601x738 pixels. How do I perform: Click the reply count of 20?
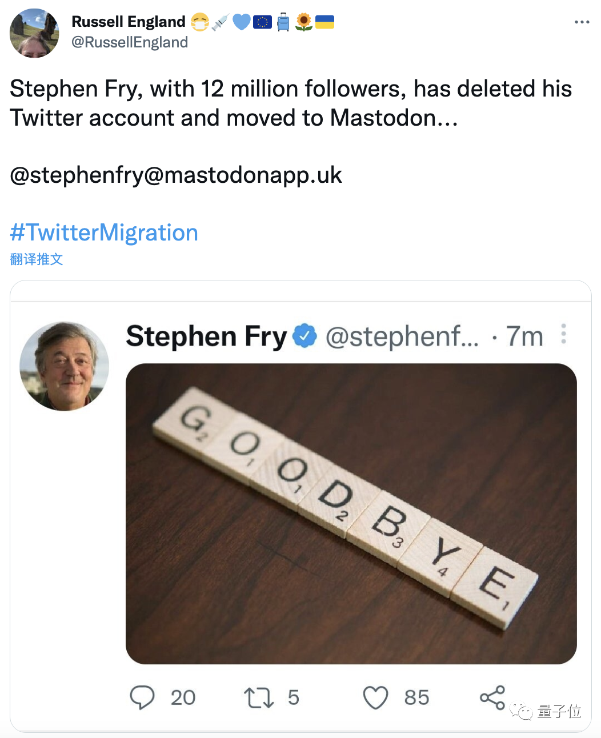183,698
